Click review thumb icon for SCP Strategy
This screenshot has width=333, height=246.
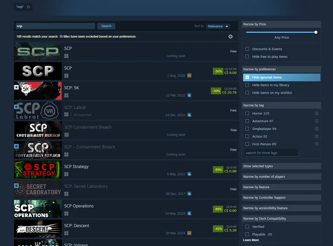[x=189, y=174]
